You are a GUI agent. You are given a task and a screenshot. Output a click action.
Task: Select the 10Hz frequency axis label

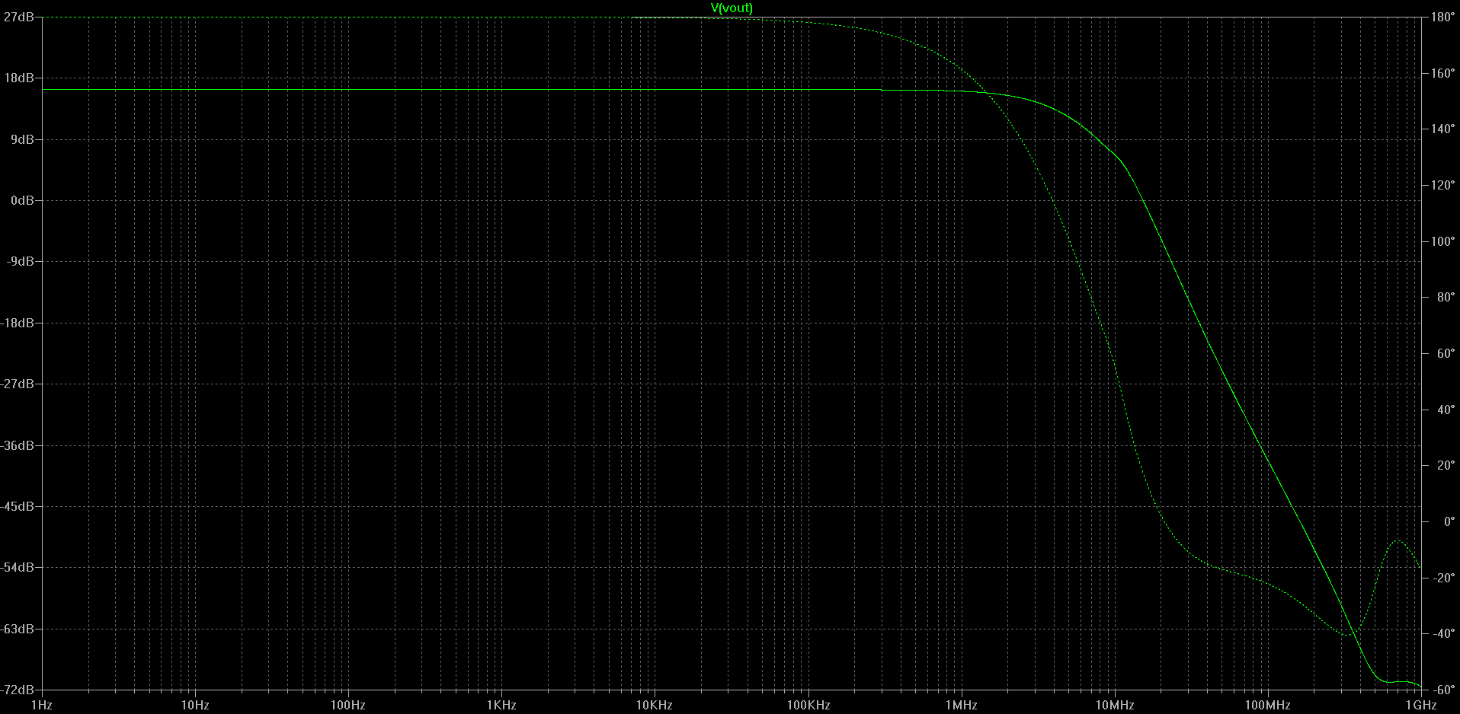[195, 706]
